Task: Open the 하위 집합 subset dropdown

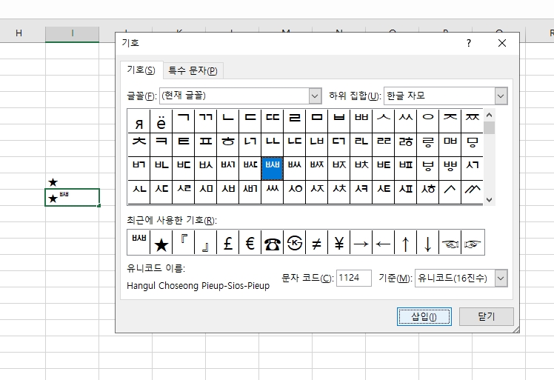Action: coord(501,96)
